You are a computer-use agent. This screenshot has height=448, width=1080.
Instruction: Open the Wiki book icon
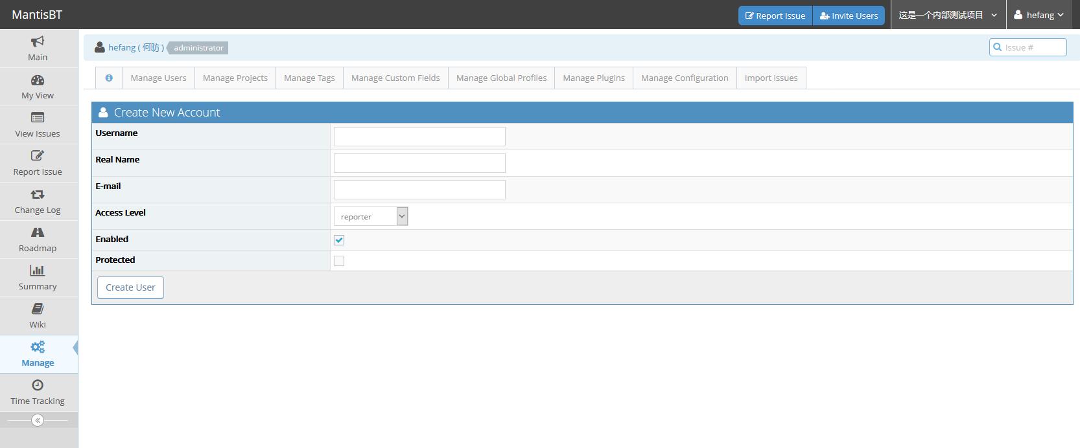[x=38, y=309]
